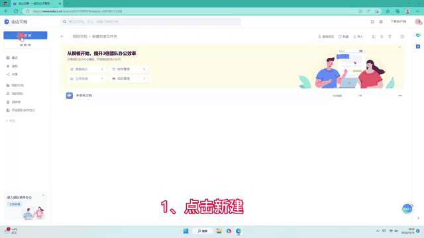Open the taskbar clock and date
Viewport: 424px width, 238px height.
[x=408, y=231]
